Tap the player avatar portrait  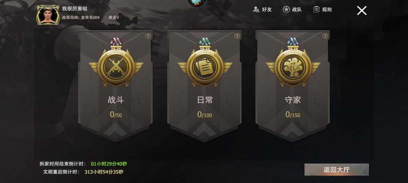[x=48, y=15]
